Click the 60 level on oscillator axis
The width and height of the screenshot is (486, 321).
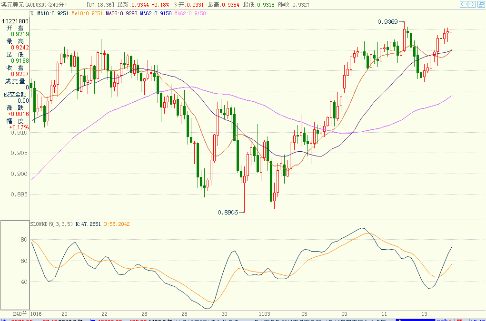[24, 261]
